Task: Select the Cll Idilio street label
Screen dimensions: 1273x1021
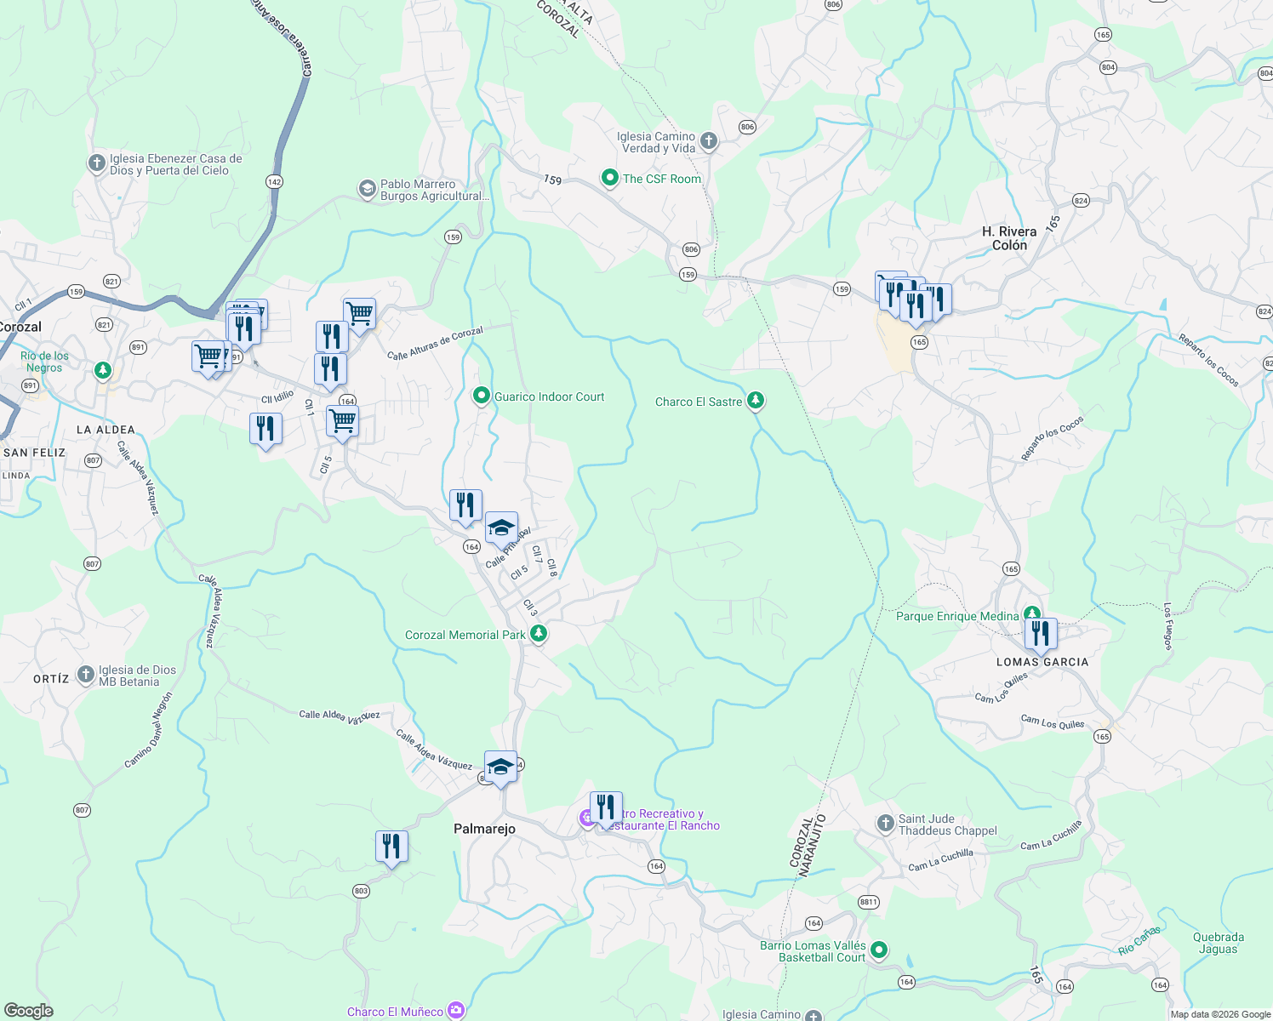Action: (x=277, y=396)
